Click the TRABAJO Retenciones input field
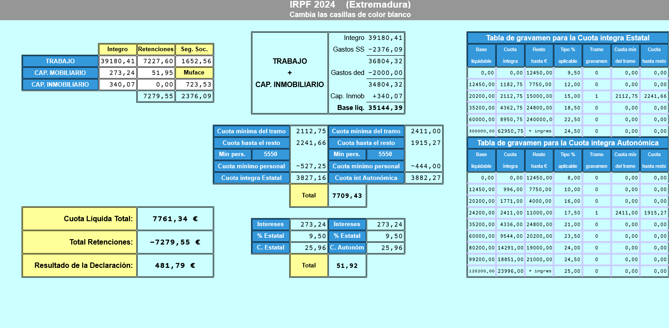Screen dimensions: 669x328 tap(156, 61)
